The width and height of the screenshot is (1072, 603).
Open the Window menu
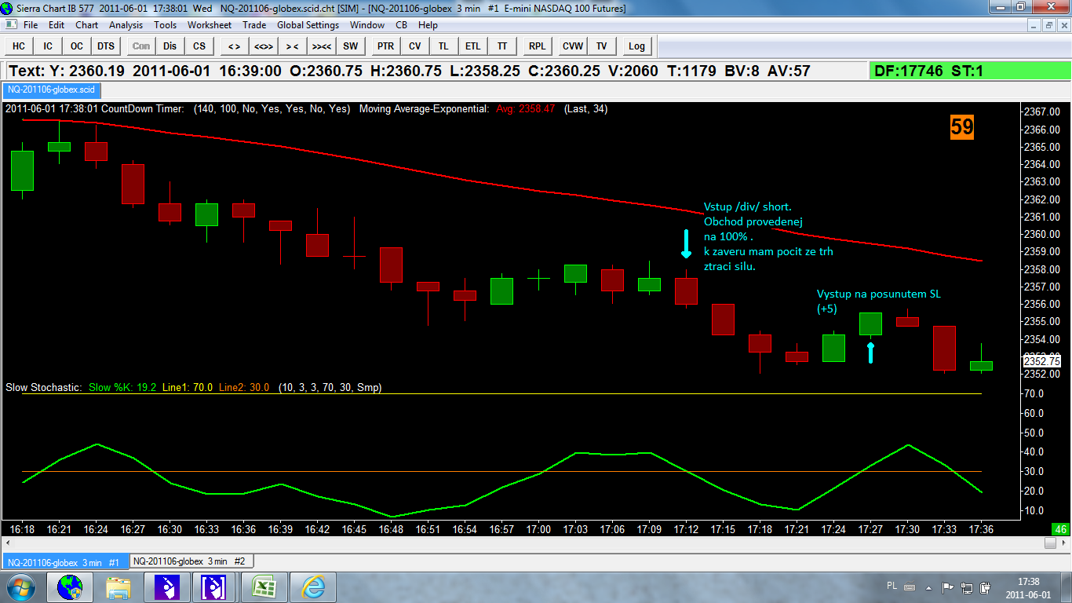pyautogui.click(x=367, y=24)
